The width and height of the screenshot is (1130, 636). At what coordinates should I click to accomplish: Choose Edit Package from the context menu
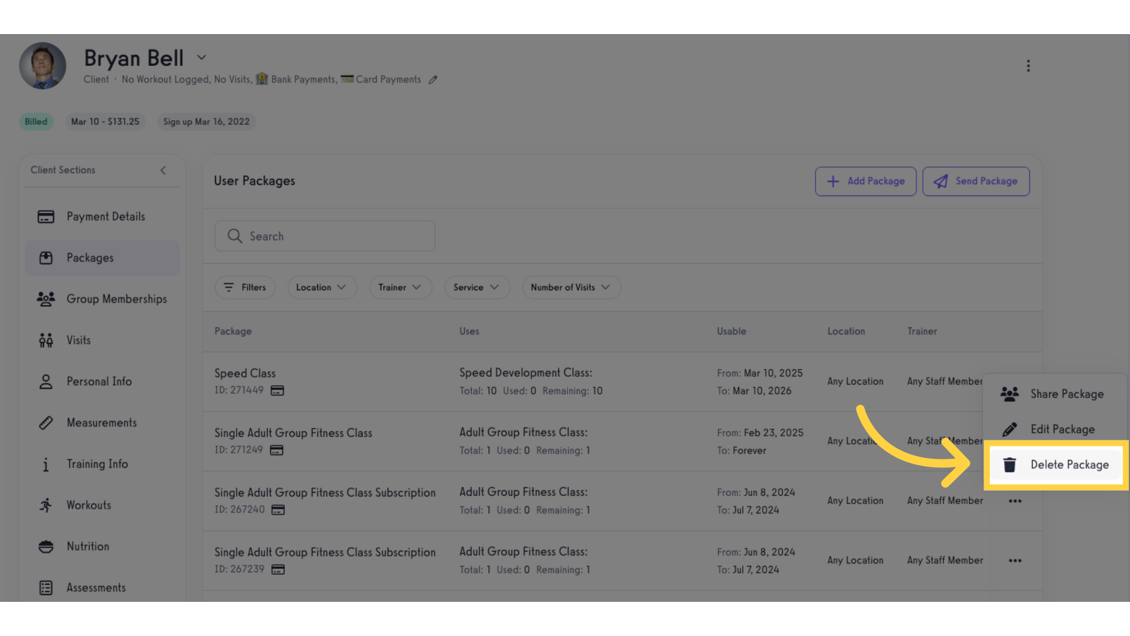pyautogui.click(x=1055, y=429)
